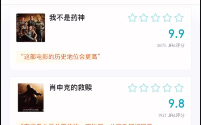Open the 我不是药神 movie poster
Image resolution: width=201 pixels, height=125 pixels.
[x=31, y=28]
